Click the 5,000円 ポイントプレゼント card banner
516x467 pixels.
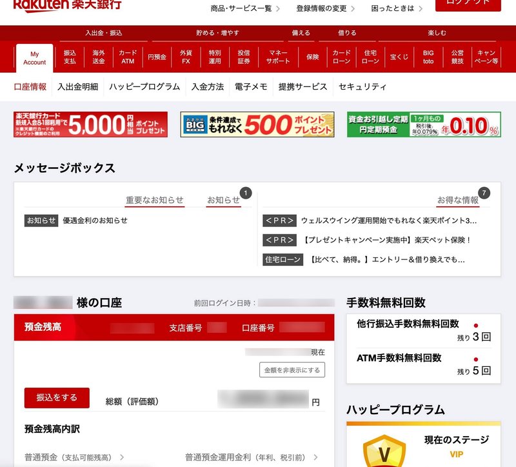click(90, 124)
